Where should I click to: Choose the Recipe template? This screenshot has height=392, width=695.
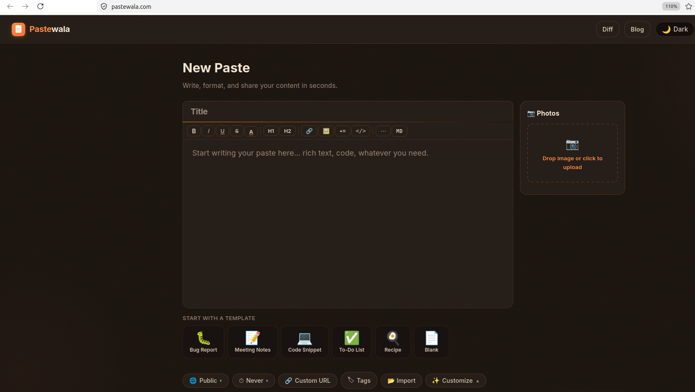point(393,342)
